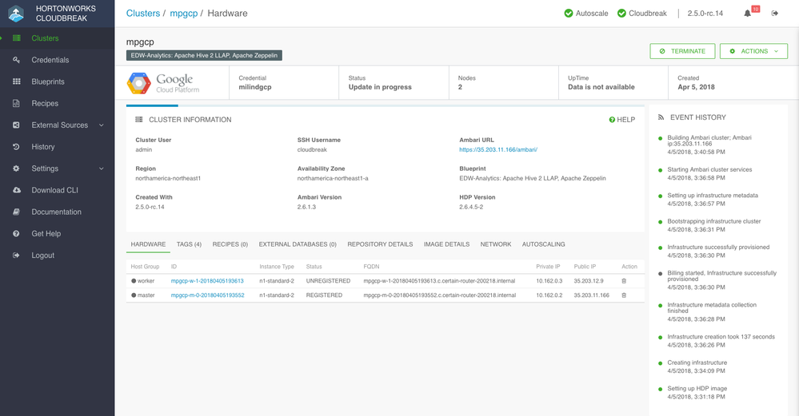799x416 pixels.
Task: Open notifications bell icon
Action: coord(748,14)
